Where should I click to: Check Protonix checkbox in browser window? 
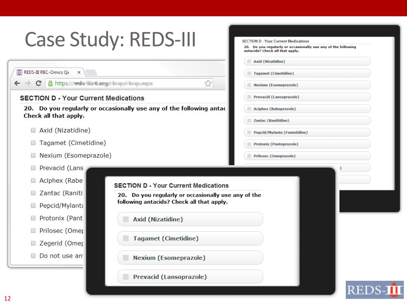(x=33, y=218)
